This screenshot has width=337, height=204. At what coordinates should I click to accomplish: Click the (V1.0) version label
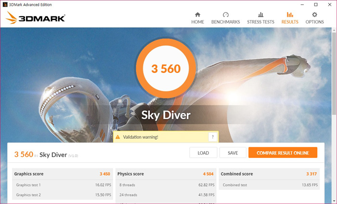coord(73,156)
